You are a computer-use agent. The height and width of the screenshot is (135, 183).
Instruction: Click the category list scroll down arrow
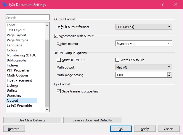47,109
